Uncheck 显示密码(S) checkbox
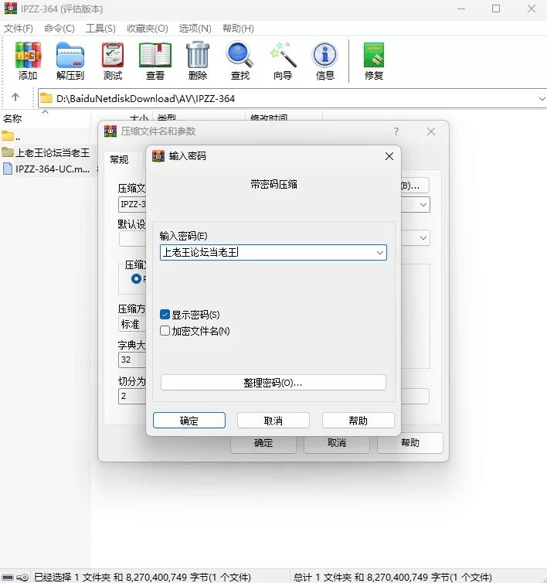Screen dimensions: 547x583 (x=165, y=315)
